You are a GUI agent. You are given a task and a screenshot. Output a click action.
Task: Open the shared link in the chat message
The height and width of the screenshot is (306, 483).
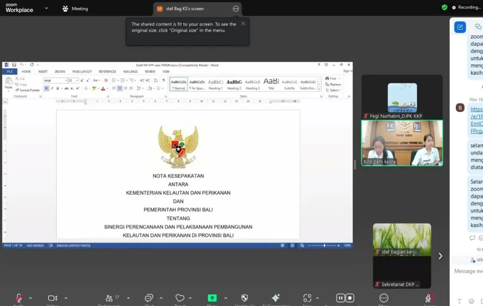point(476,120)
